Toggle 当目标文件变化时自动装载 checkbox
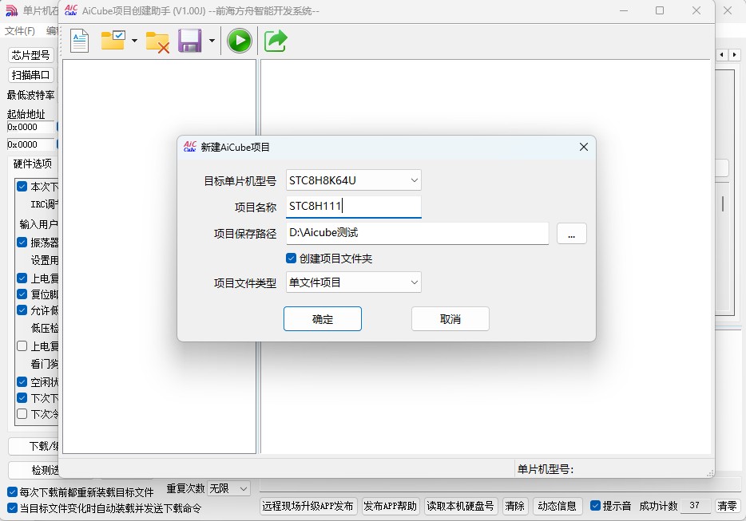The height and width of the screenshot is (521, 746). point(12,508)
